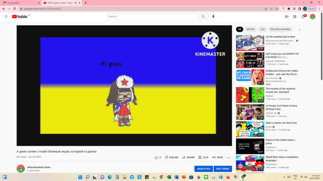Click the EDIT VIDEO button
Viewport: 323px width, 181px height.
click(223, 169)
